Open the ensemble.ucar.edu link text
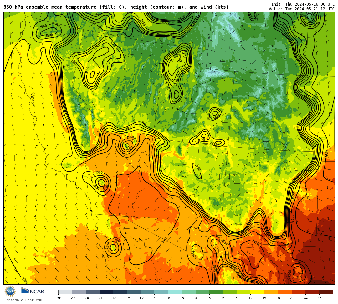 point(24,300)
